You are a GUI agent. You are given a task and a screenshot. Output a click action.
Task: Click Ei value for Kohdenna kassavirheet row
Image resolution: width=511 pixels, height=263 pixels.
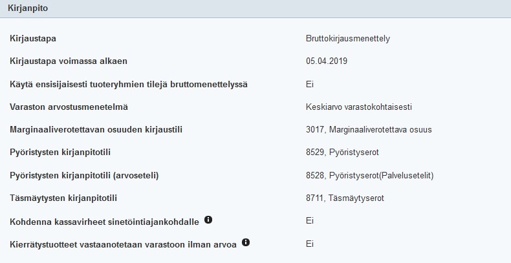(x=310, y=220)
